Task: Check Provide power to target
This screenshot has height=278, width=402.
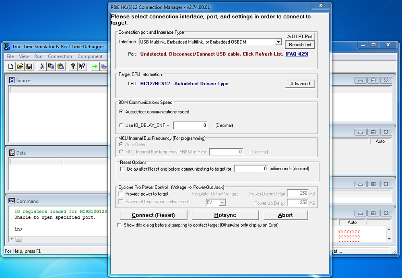Action: pos(121,194)
